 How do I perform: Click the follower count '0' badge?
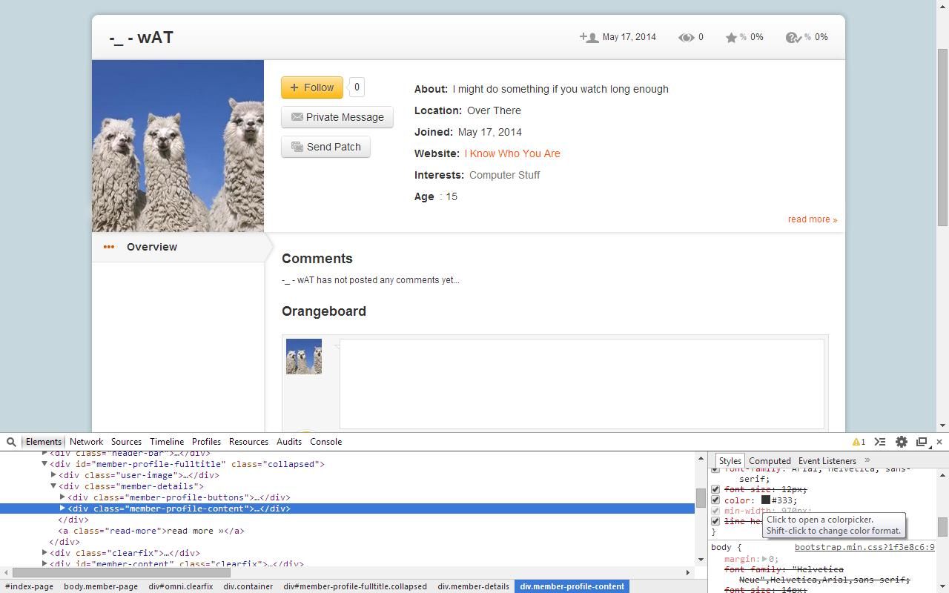point(357,87)
